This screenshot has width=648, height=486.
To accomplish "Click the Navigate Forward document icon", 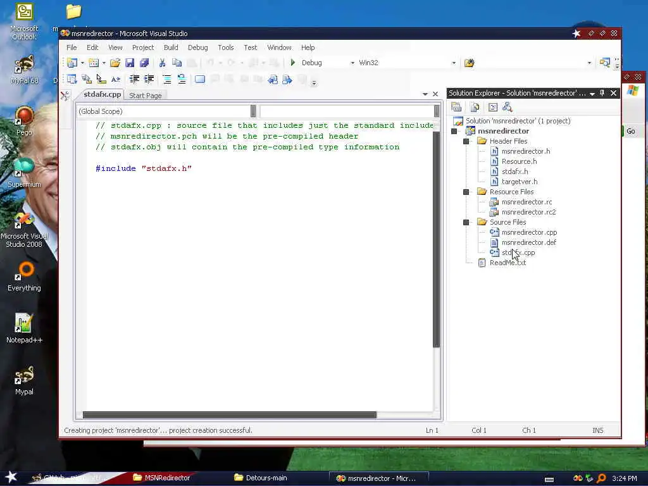I will [287, 79].
